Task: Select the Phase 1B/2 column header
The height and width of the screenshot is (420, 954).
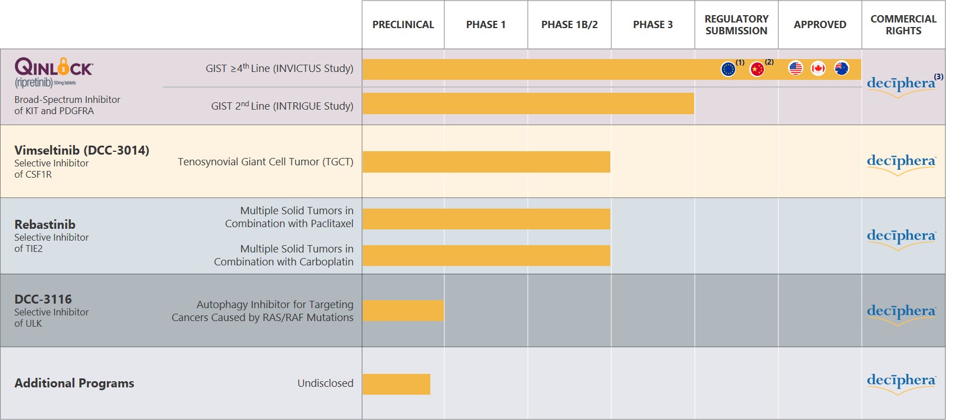Action: (569, 25)
